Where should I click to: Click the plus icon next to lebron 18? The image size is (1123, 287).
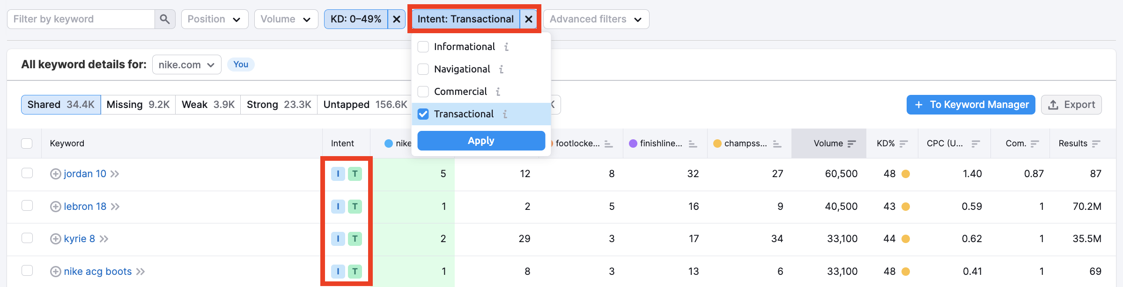[55, 207]
